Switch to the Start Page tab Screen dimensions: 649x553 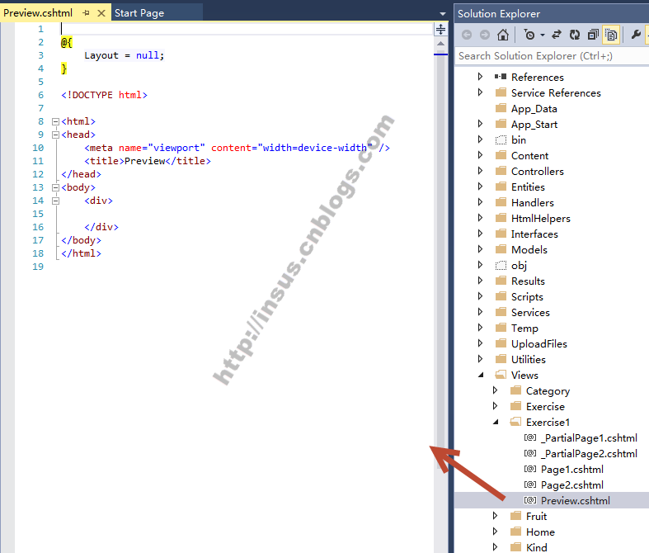[x=139, y=13]
